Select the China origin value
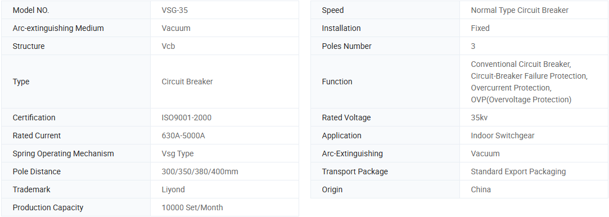 pyautogui.click(x=480, y=189)
